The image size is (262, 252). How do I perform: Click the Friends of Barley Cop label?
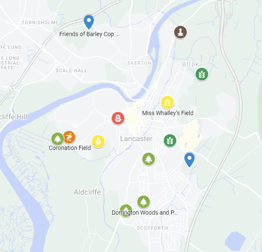(90, 34)
